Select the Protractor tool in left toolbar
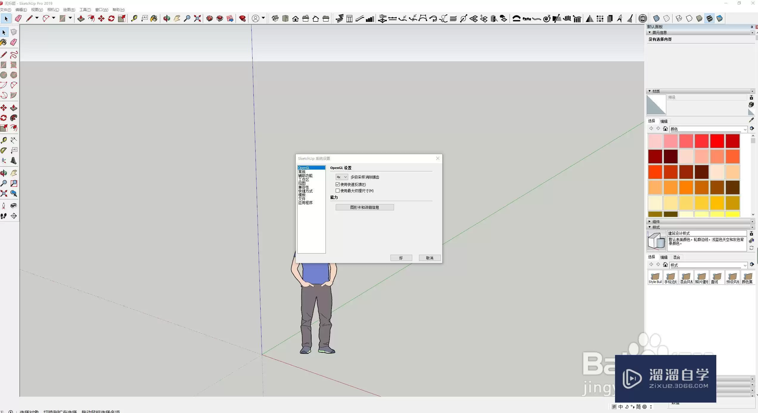The image size is (758, 413). [4, 151]
